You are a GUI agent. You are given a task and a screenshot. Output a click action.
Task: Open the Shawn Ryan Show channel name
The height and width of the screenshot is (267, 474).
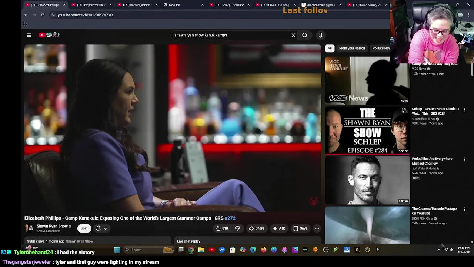pyautogui.click(x=52, y=226)
